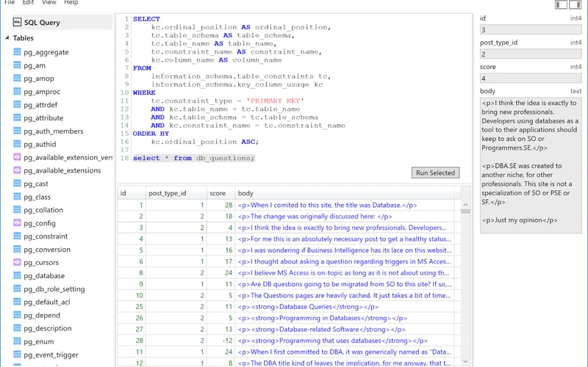The image size is (588, 367).
Task: Click the results scrollbar down arrow
Action: 465,361
